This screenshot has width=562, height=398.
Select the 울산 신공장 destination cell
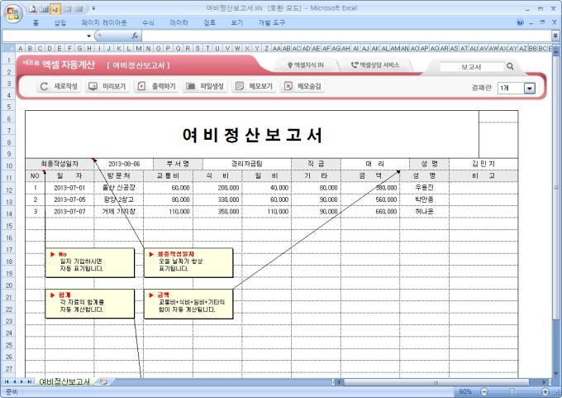click(119, 187)
